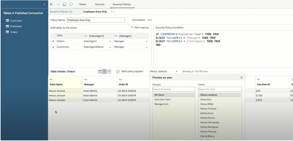The width and height of the screenshot is (293, 141).
Task: Click the save icon in toolbar
Action: [65, 4]
